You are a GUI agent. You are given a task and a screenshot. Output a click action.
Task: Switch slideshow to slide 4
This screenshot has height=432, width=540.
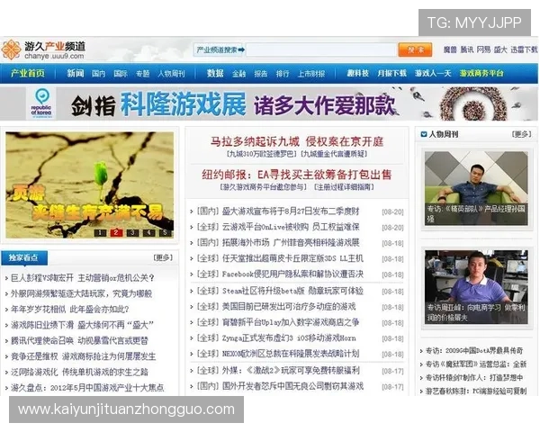click(148, 232)
